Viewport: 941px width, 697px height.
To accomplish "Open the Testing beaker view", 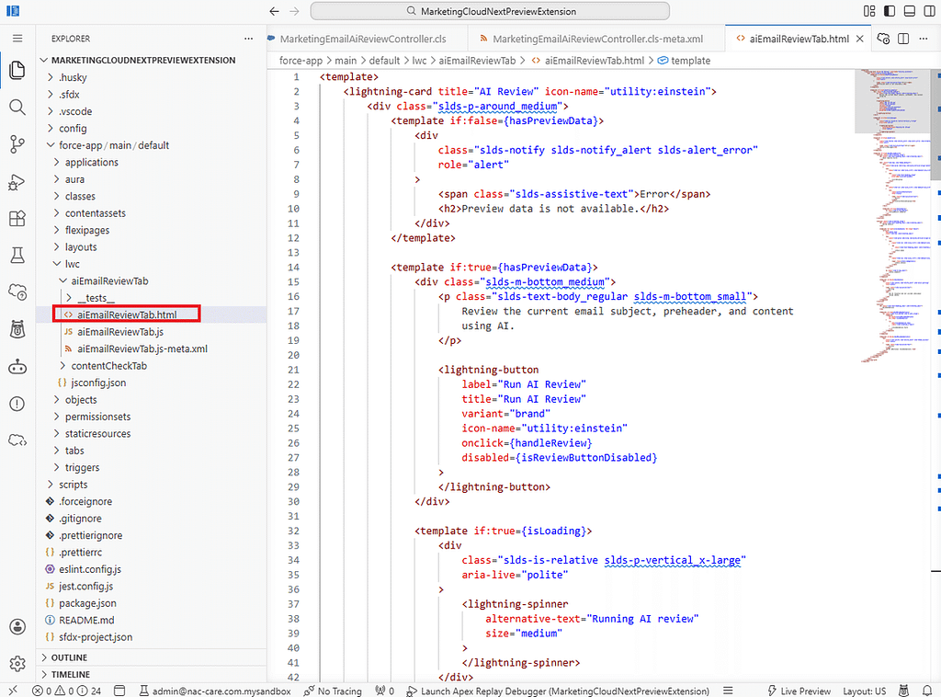I will (x=17, y=256).
